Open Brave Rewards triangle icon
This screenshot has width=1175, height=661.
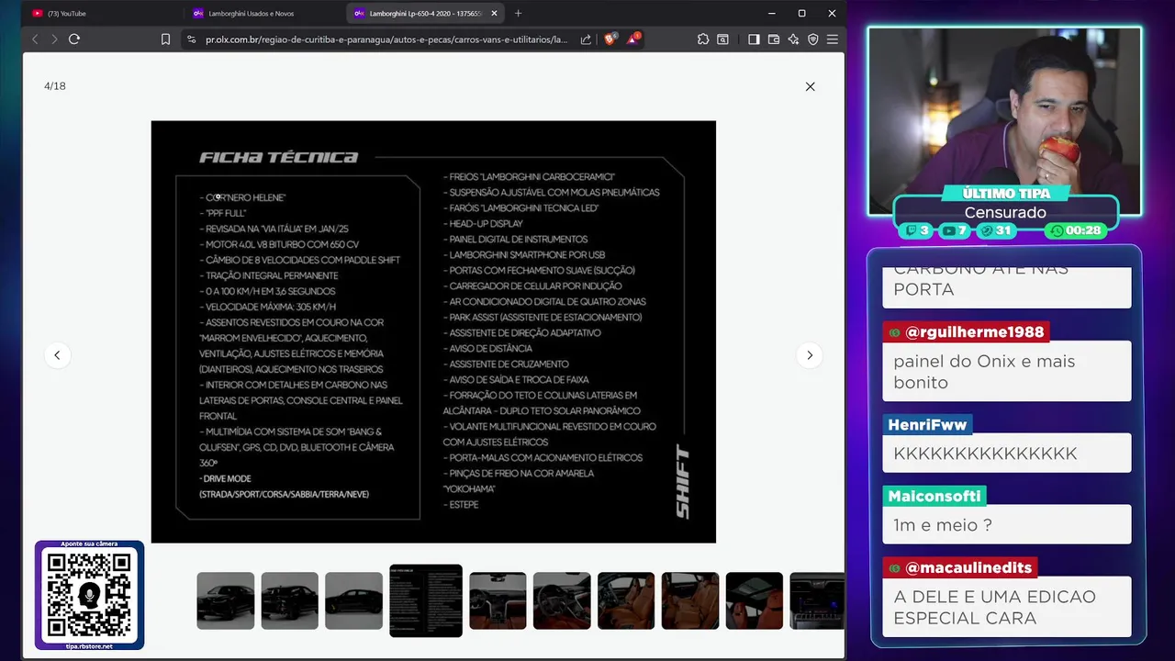pos(633,39)
